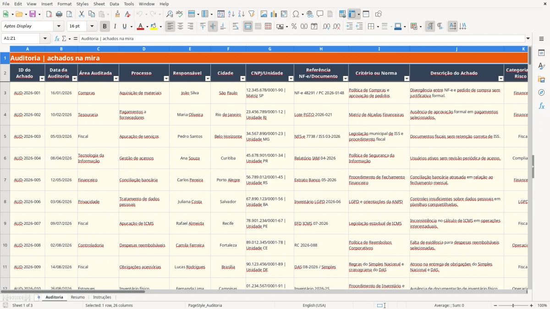Click the Format as Percent icon
The width and height of the screenshot is (550, 309).
click(294, 27)
